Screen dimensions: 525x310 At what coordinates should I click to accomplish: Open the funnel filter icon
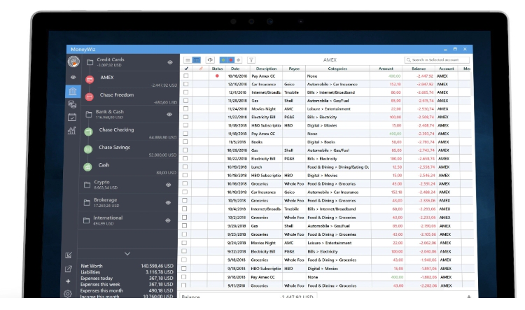251,60
